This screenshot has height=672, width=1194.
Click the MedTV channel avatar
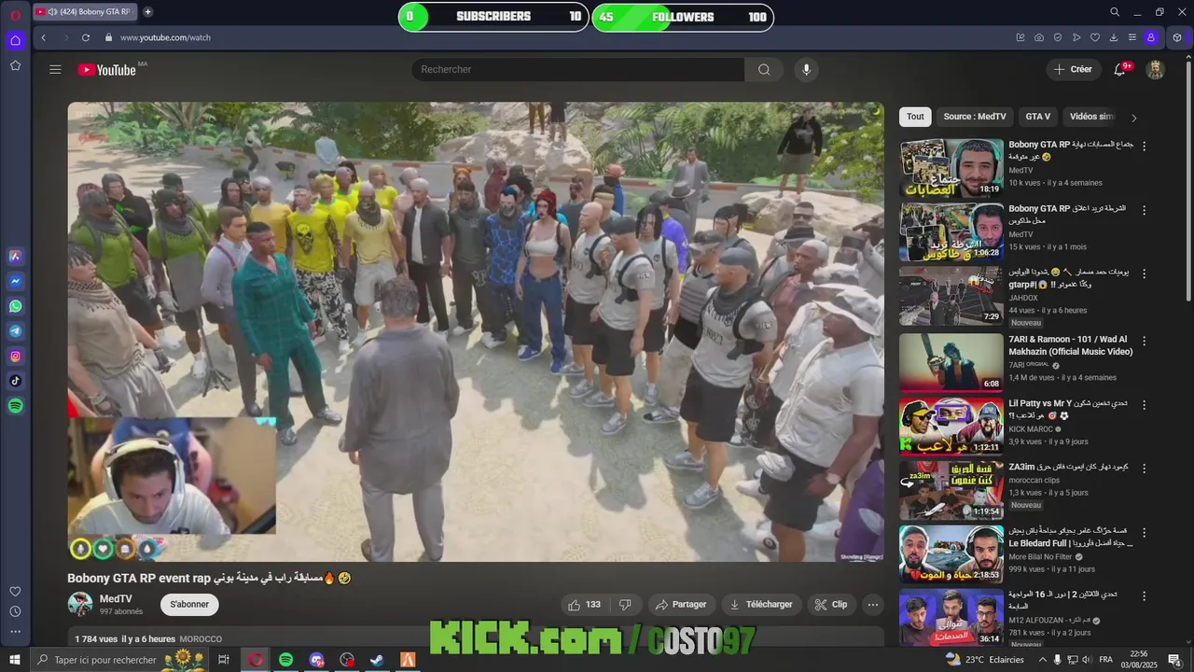tap(80, 604)
